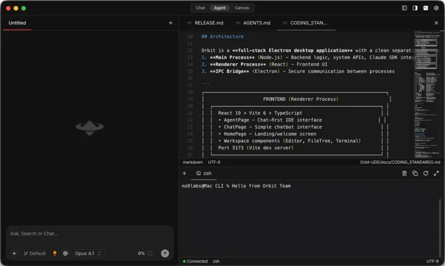Click the Port 5173 (Vite dev server) line
Screen dimensions: 445x266
256,148
